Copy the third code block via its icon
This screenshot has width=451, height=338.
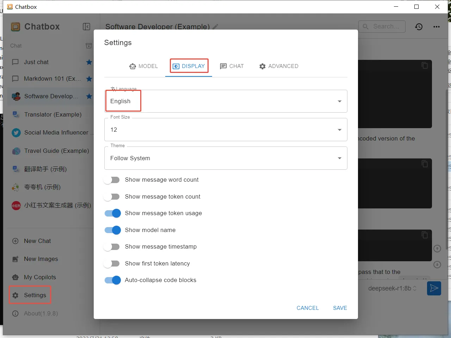tap(425, 235)
